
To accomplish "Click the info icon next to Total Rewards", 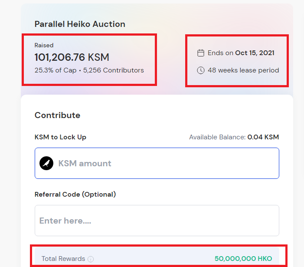I will (91, 259).
